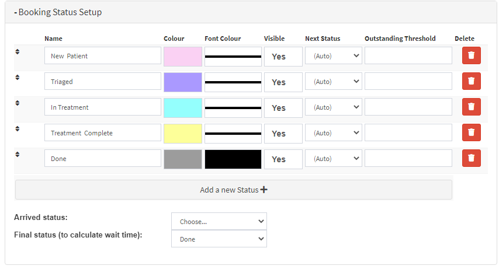Click trash icon for Triaged status
This screenshot has height=269, width=499.
point(471,82)
